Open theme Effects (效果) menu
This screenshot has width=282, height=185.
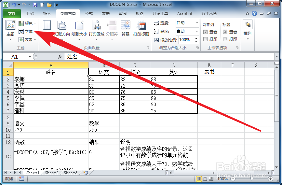[x=27, y=40]
